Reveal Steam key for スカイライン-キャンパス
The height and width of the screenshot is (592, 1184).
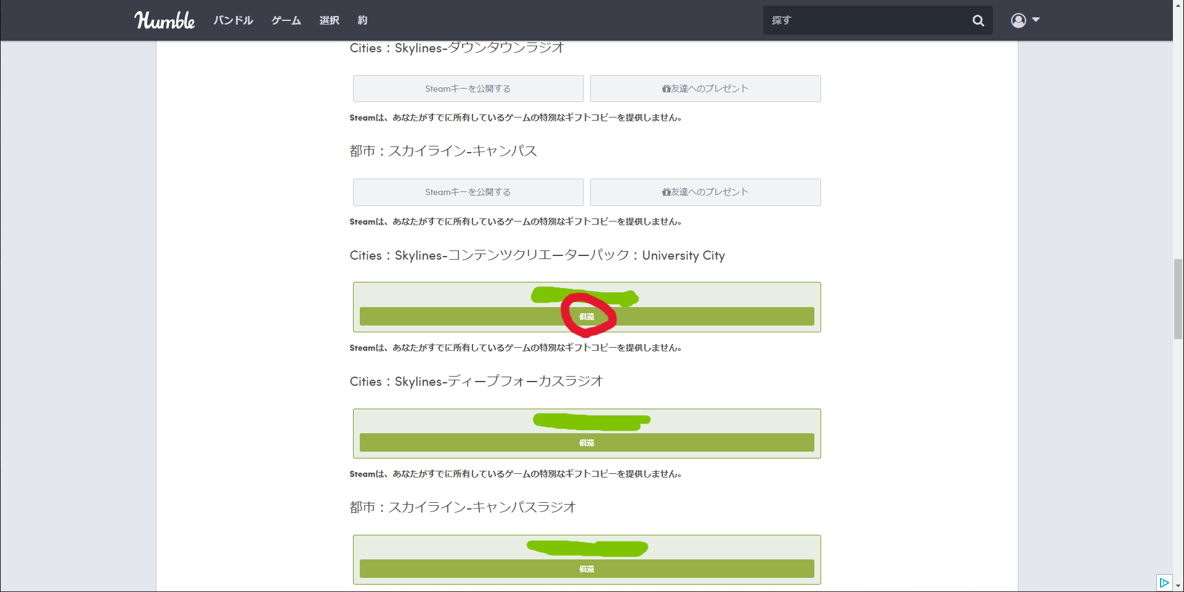[x=468, y=192]
